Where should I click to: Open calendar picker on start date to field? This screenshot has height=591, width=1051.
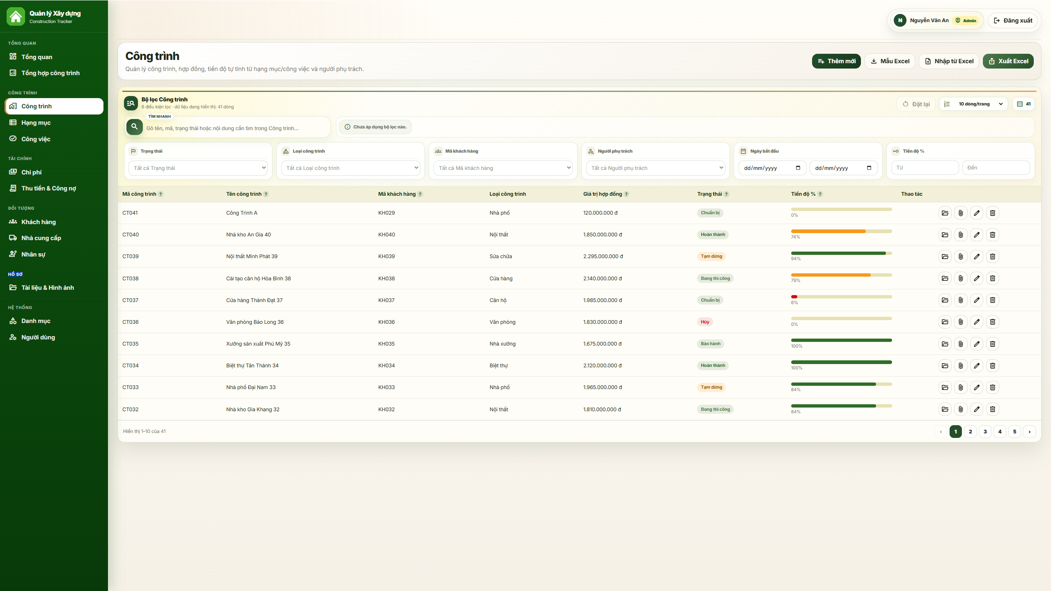point(869,168)
